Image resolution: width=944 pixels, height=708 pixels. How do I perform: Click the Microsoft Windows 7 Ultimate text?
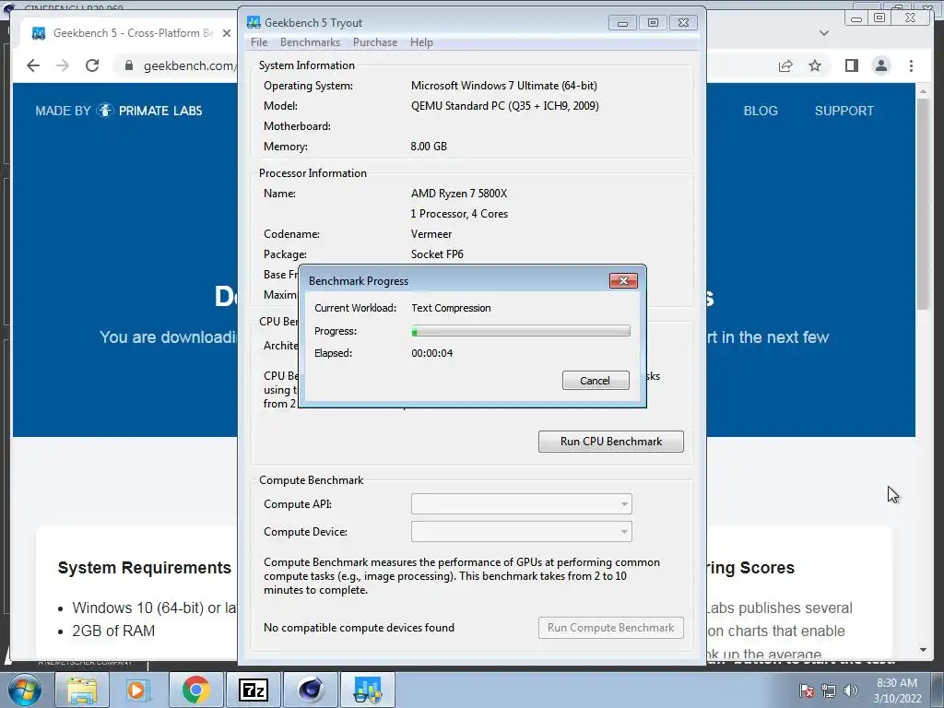point(504,86)
